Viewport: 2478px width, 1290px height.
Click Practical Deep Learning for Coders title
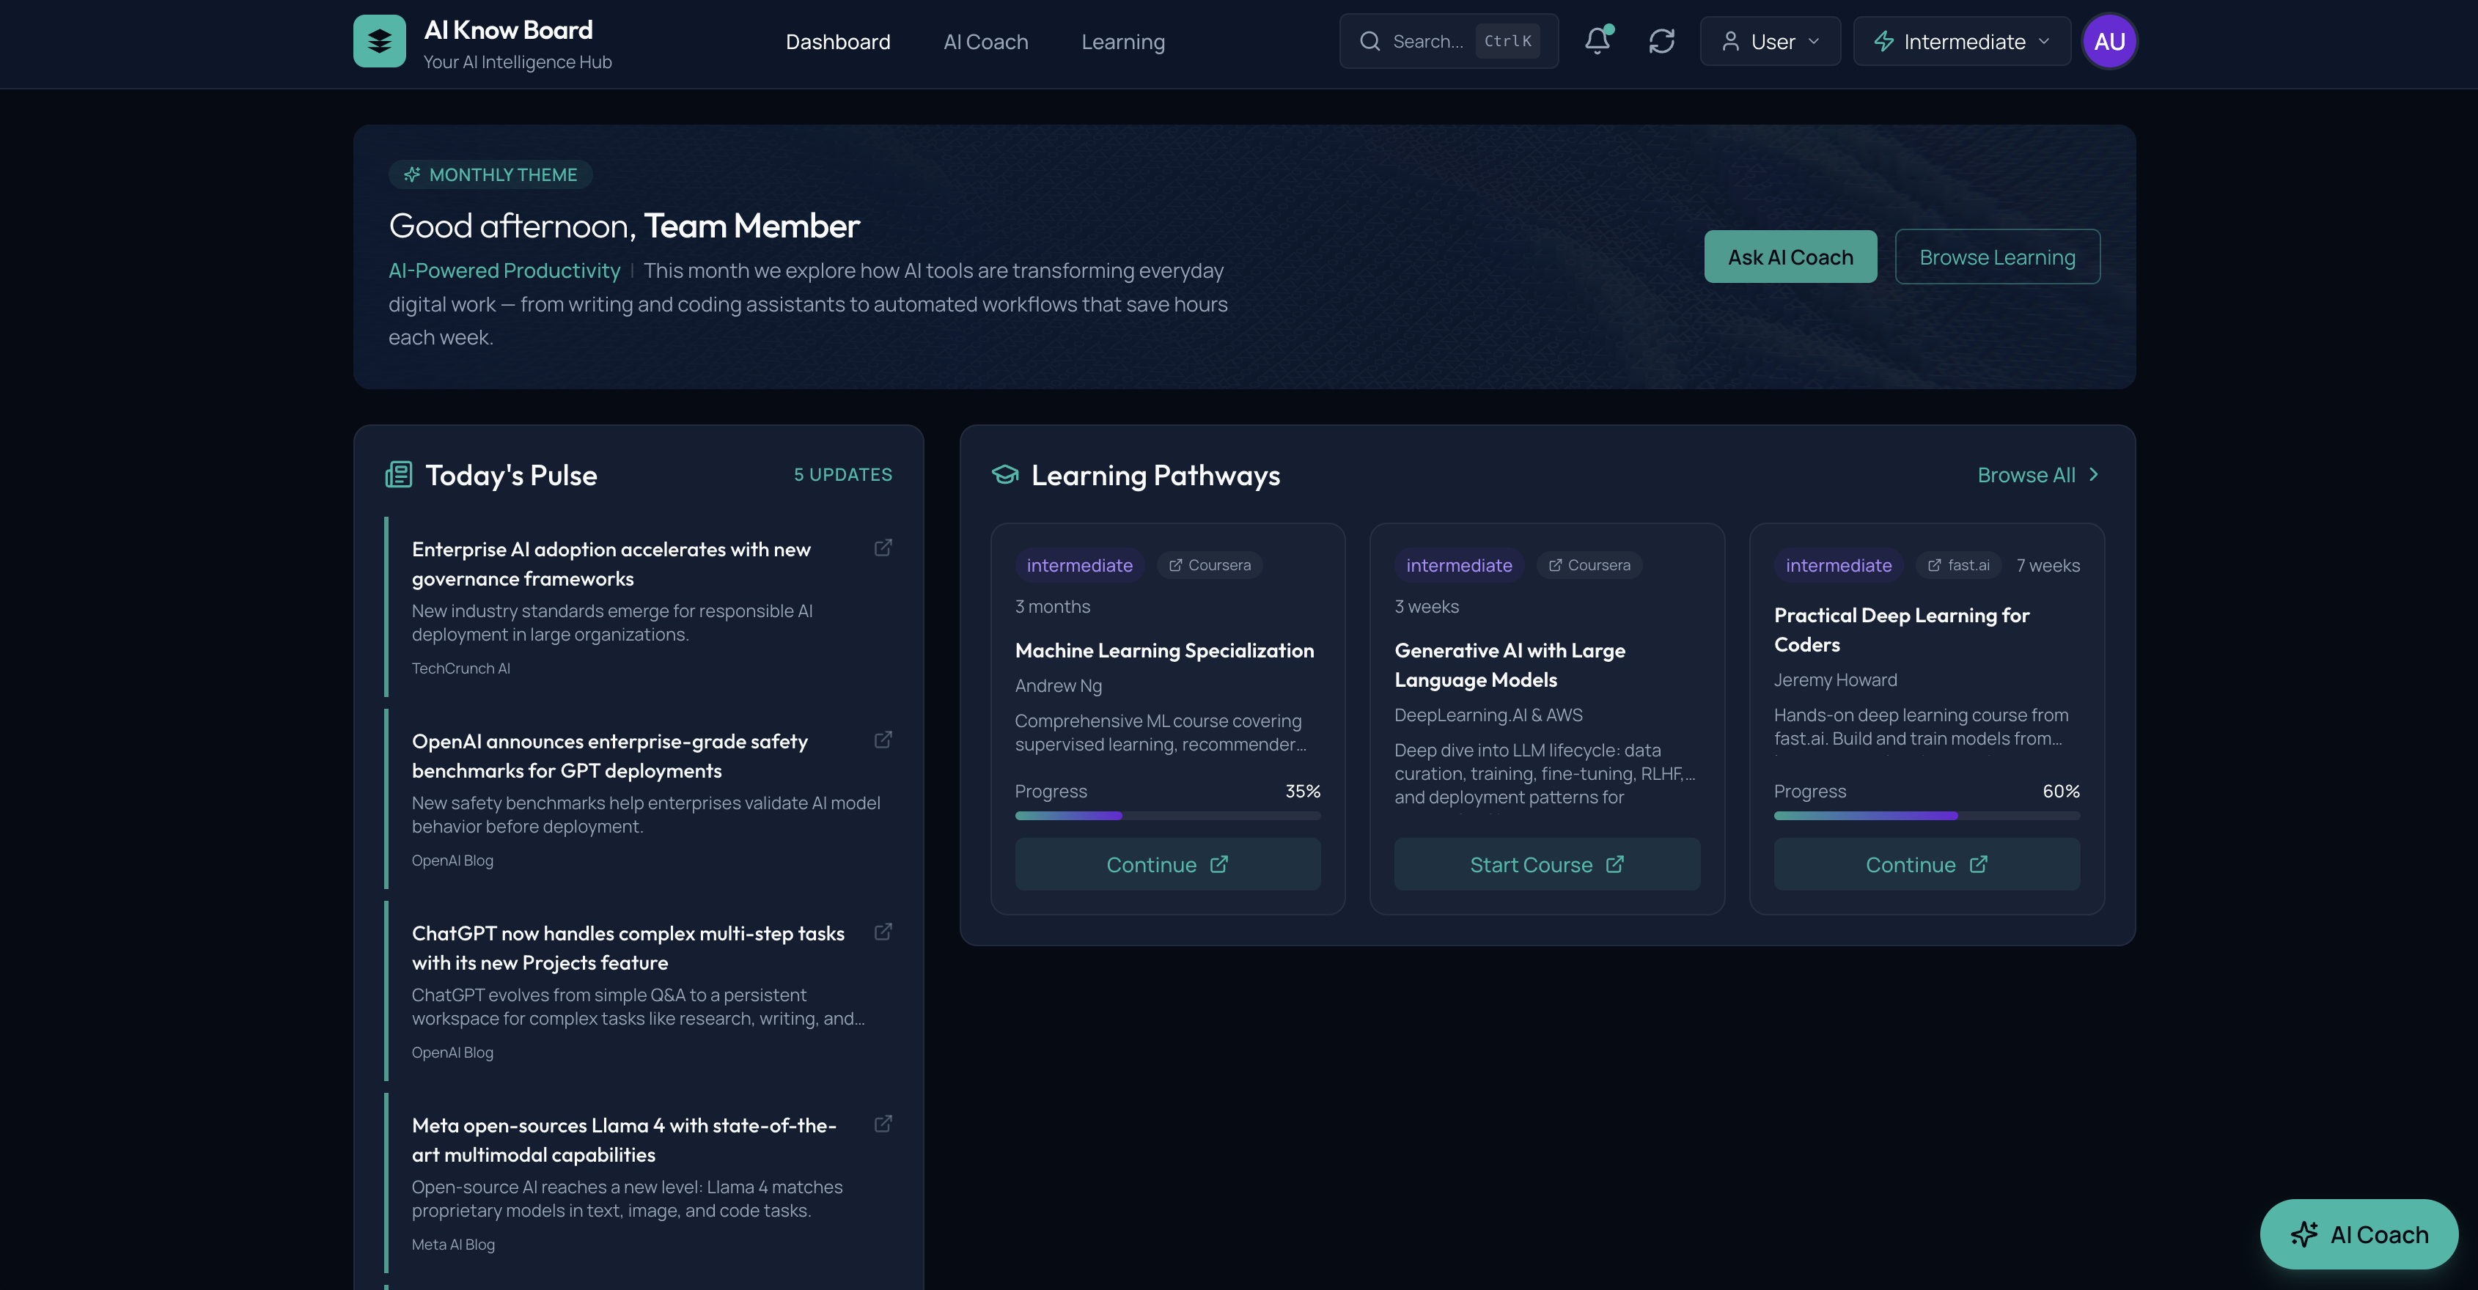1901,629
